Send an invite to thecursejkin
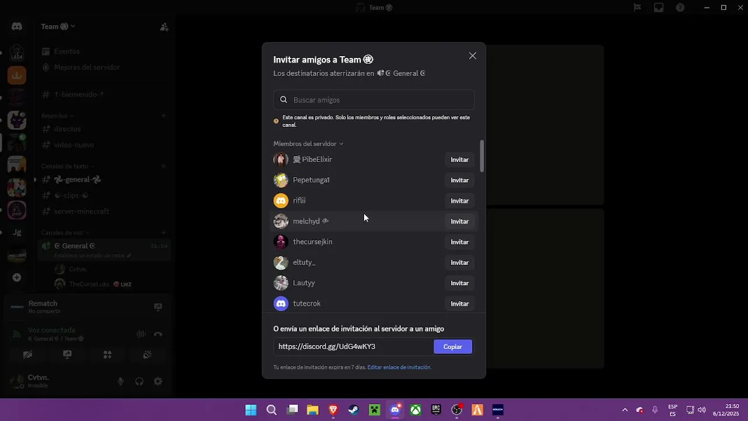 point(459,242)
